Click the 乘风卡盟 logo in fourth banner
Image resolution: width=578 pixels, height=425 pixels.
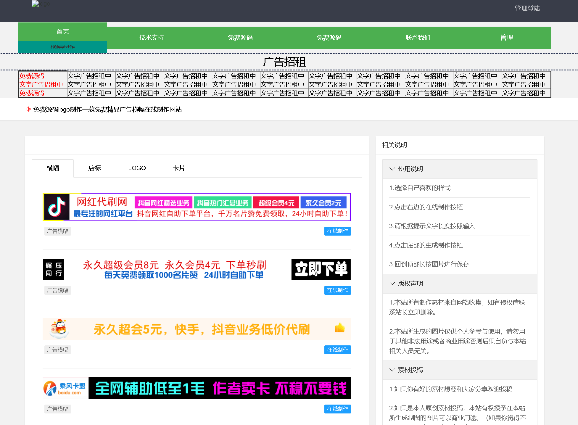(x=65, y=388)
